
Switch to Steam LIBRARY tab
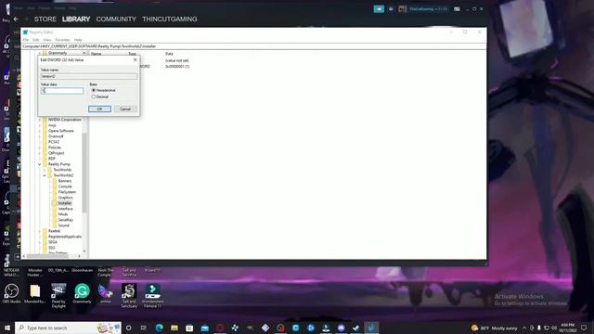click(x=76, y=19)
